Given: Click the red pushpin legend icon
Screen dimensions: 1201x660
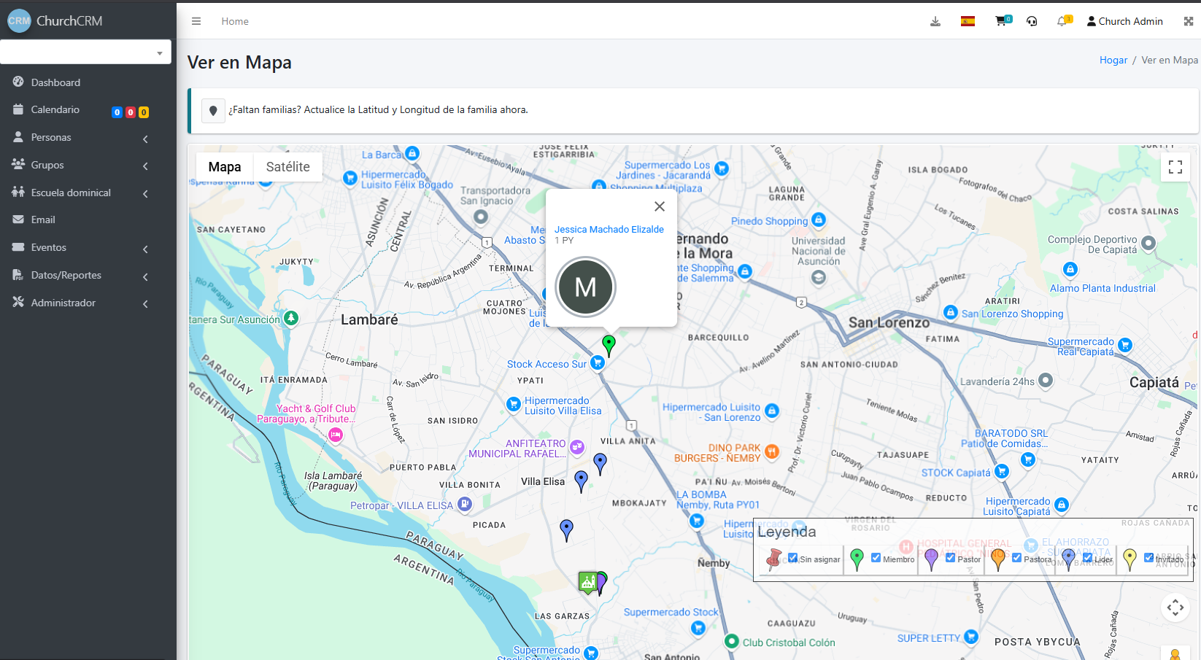Looking at the screenshot, I should pos(774,559).
